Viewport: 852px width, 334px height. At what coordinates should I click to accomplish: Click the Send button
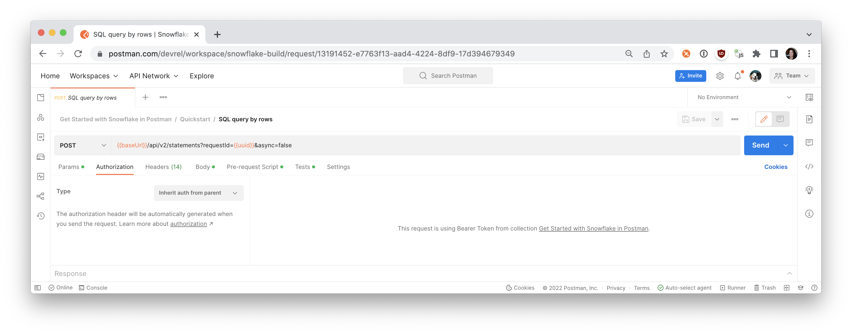pos(760,145)
